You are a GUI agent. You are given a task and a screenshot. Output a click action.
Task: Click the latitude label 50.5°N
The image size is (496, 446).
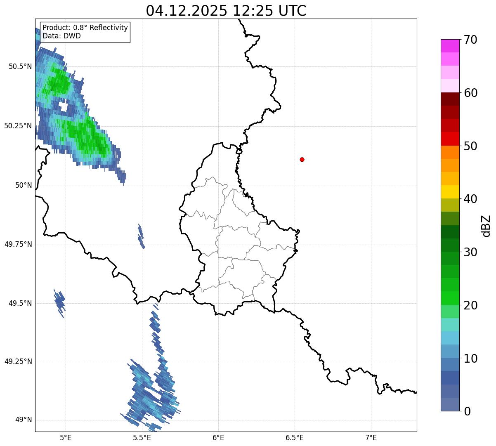pos(20,66)
